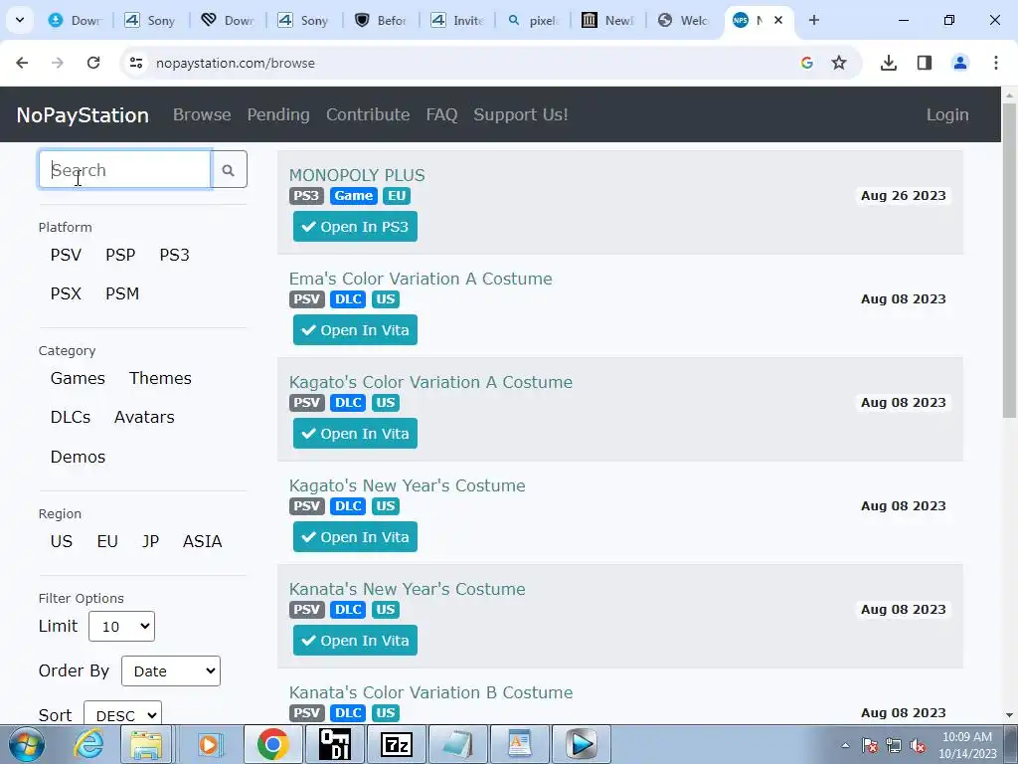Filter region by JP
The width and height of the screenshot is (1018, 764).
pyautogui.click(x=151, y=541)
